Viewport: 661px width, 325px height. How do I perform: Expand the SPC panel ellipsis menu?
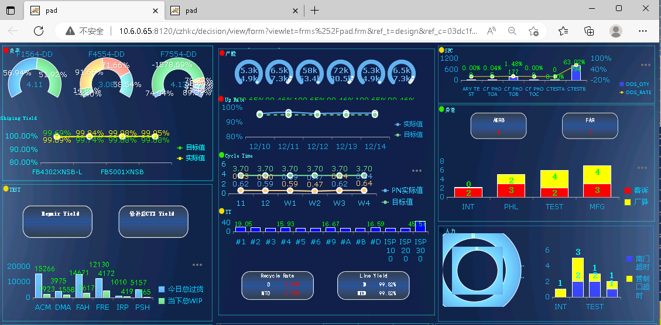(x=645, y=65)
